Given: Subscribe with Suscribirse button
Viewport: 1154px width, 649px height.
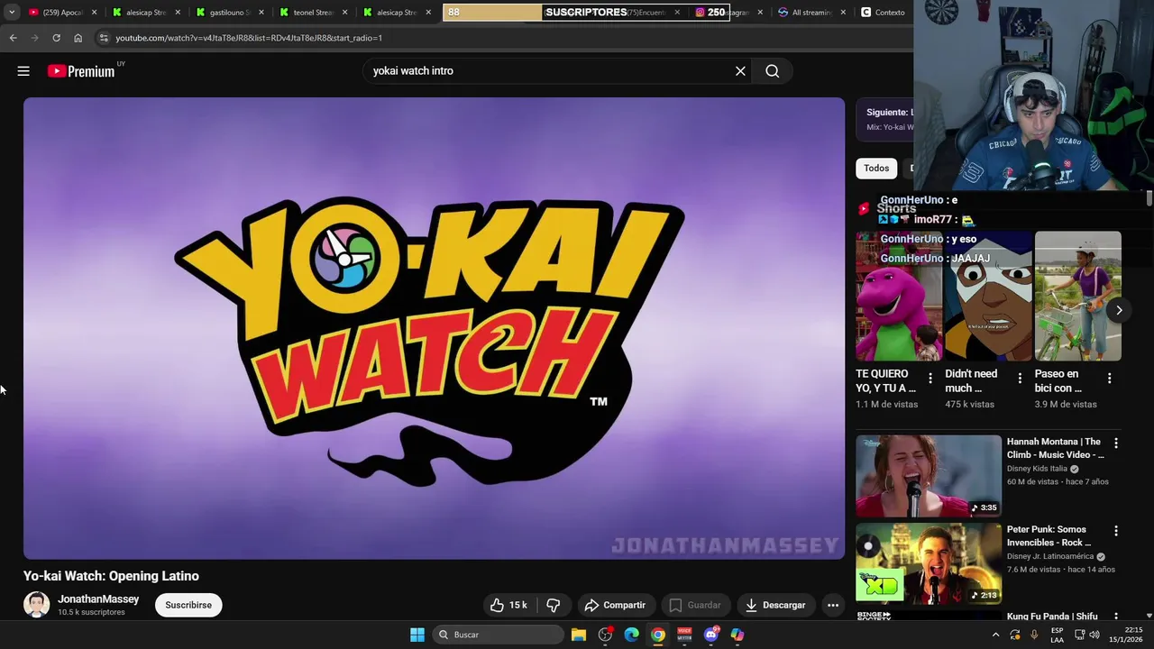Looking at the screenshot, I should click(188, 605).
